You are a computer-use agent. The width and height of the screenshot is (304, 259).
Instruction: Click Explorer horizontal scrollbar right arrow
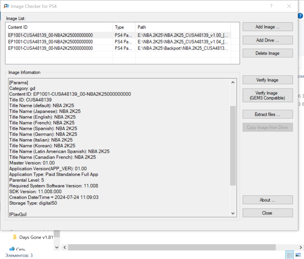(x=301, y=247)
